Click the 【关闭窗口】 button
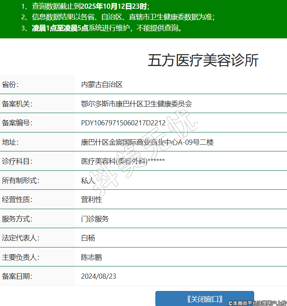The height and width of the screenshot is (306, 287). click(204, 298)
